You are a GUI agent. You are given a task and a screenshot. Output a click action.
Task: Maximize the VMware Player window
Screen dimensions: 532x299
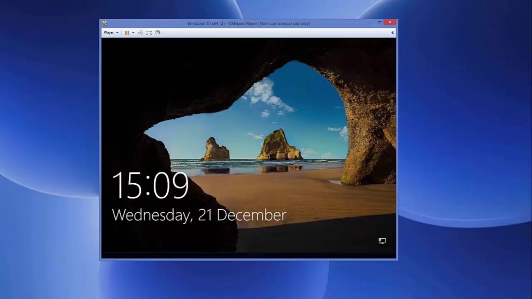coord(380,23)
